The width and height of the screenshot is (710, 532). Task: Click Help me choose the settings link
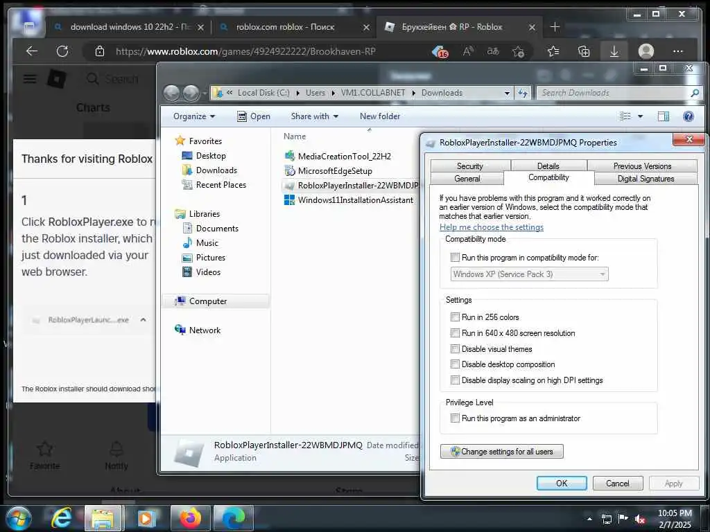coord(492,227)
